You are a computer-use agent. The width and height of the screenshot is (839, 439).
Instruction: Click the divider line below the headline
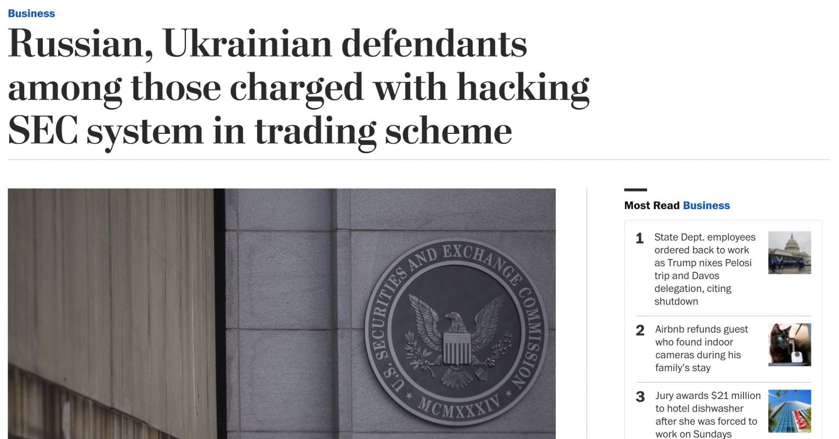point(418,160)
